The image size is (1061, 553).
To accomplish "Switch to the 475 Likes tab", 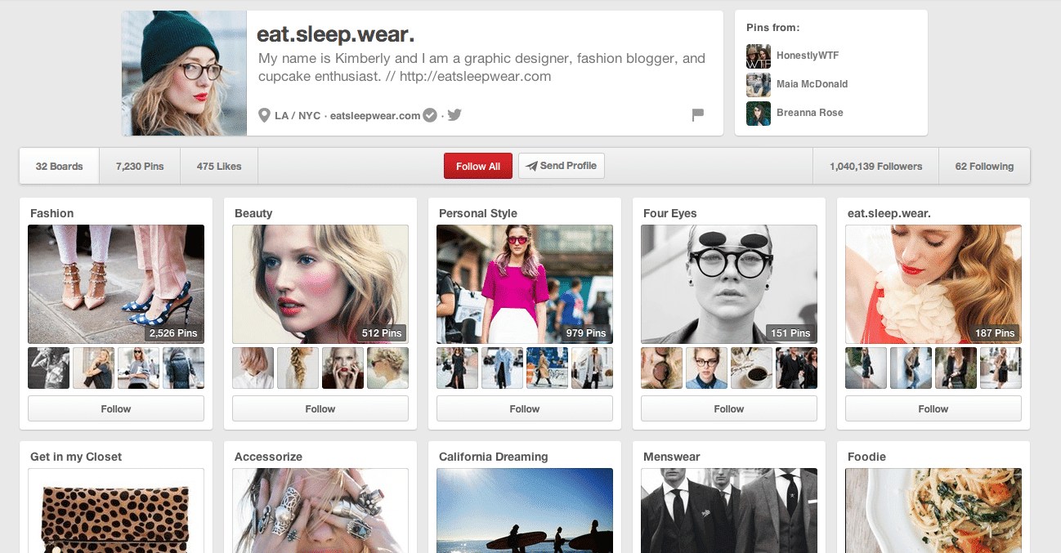I will [x=219, y=166].
